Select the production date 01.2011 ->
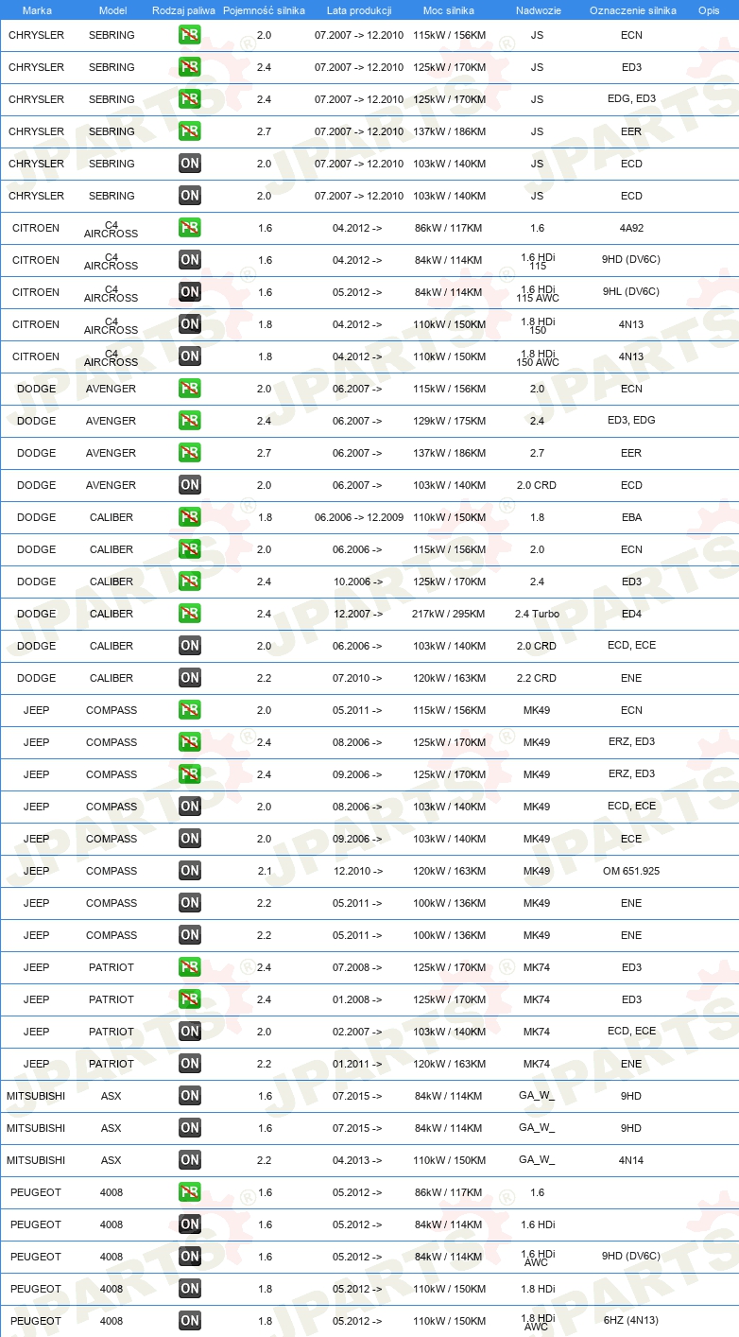 coord(357,1064)
